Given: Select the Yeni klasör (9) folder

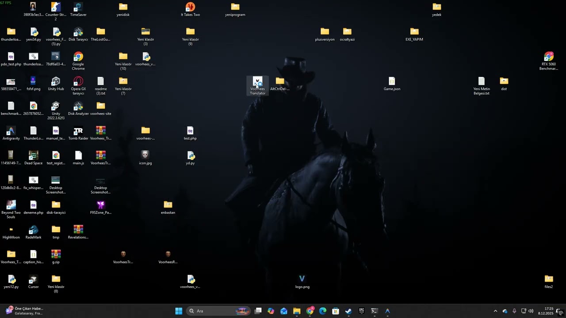Looking at the screenshot, I should [x=190, y=36].
